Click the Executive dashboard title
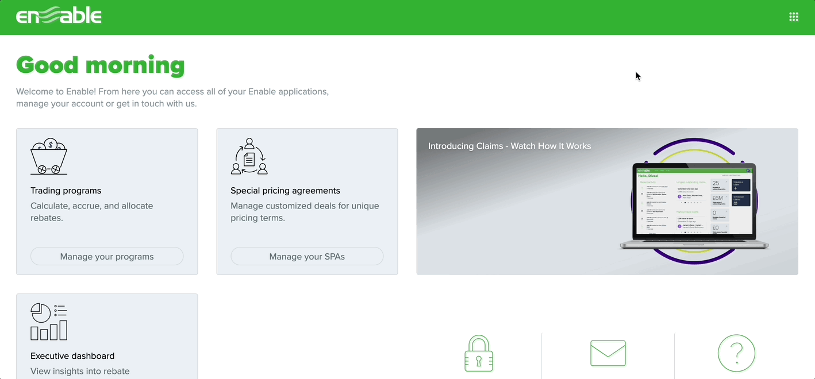 point(72,356)
